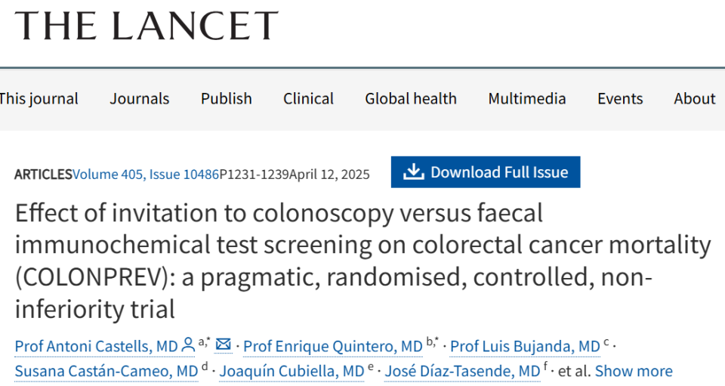Image resolution: width=725 pixels, height=386 pixels.
Task: Open the This journal menu
Action: (39, 99)
